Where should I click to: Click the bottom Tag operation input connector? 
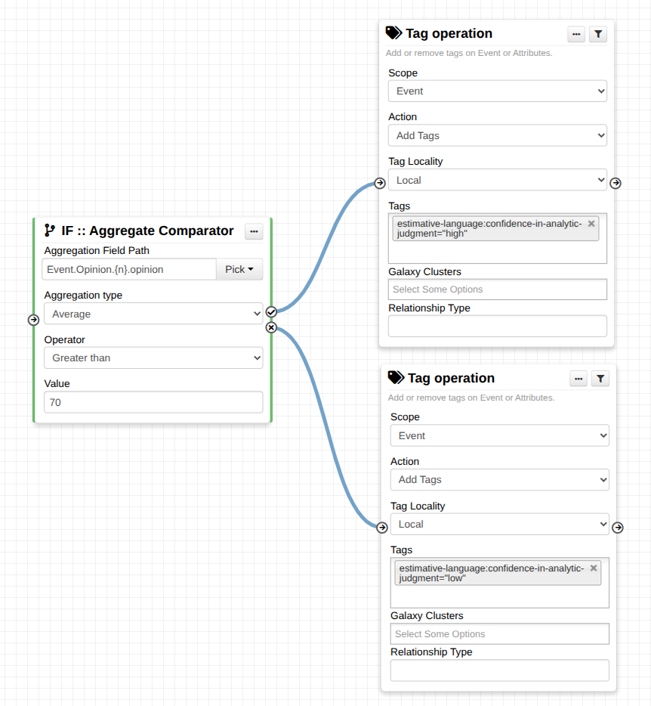pyautogui.click(x=382, y=528)
